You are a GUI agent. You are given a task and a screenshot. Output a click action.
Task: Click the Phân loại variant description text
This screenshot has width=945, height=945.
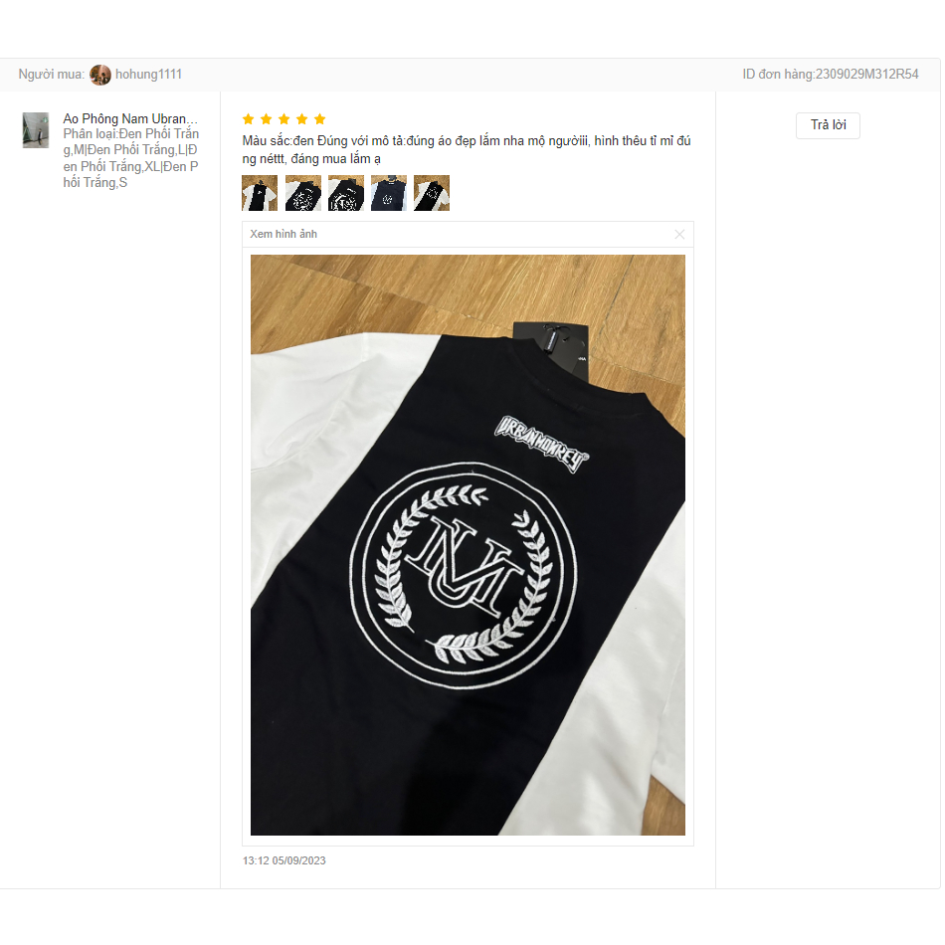coord(130,158)
